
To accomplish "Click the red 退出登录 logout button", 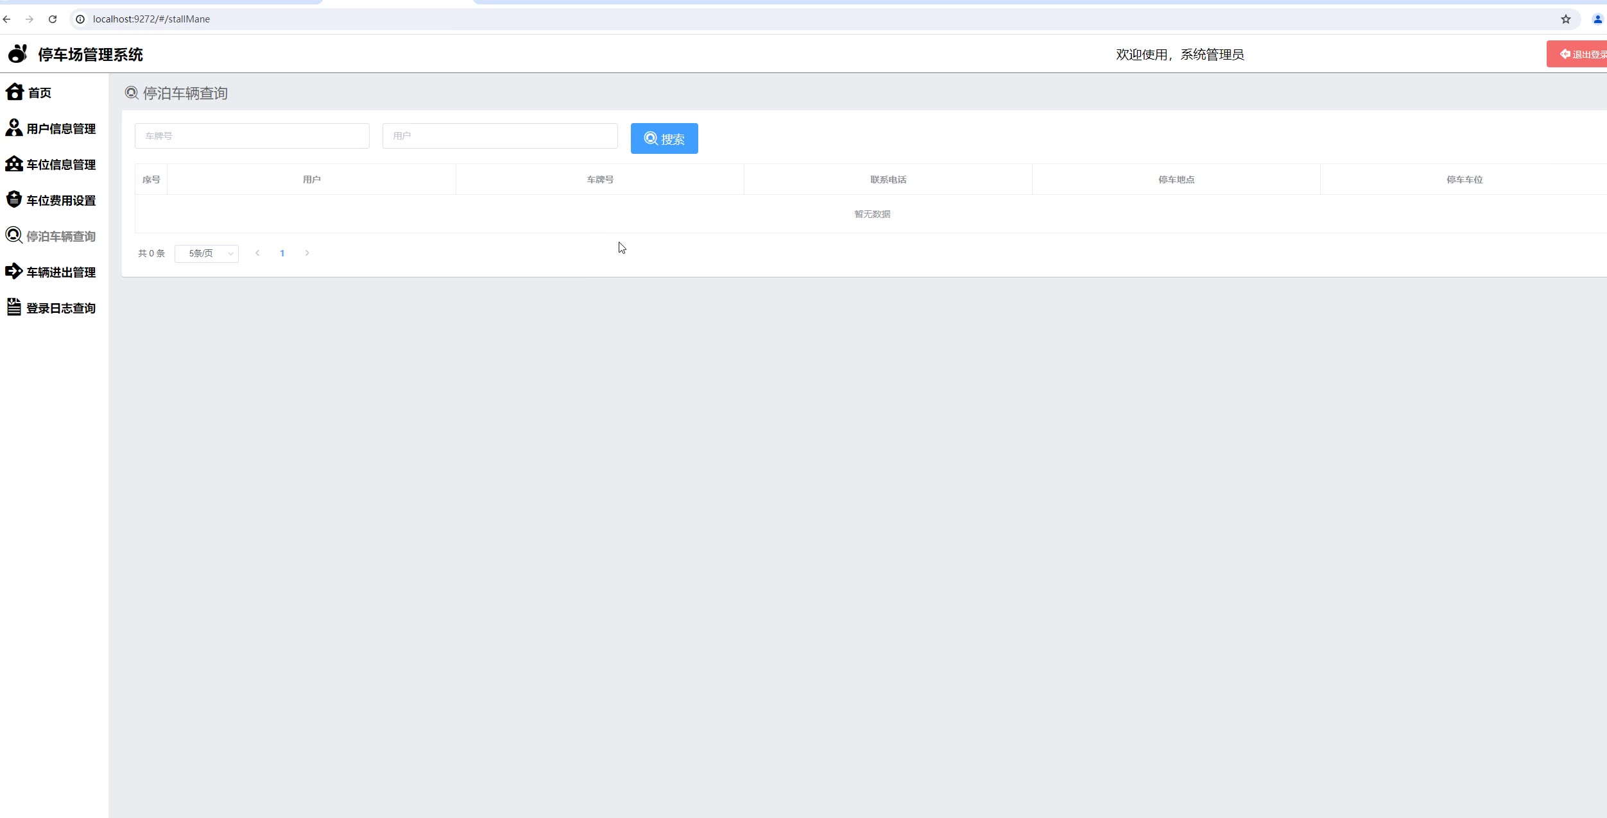I will pos(1581,54).
